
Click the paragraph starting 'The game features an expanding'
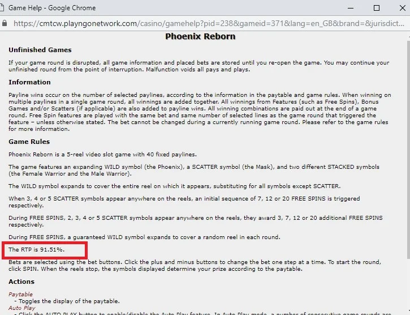194,170
